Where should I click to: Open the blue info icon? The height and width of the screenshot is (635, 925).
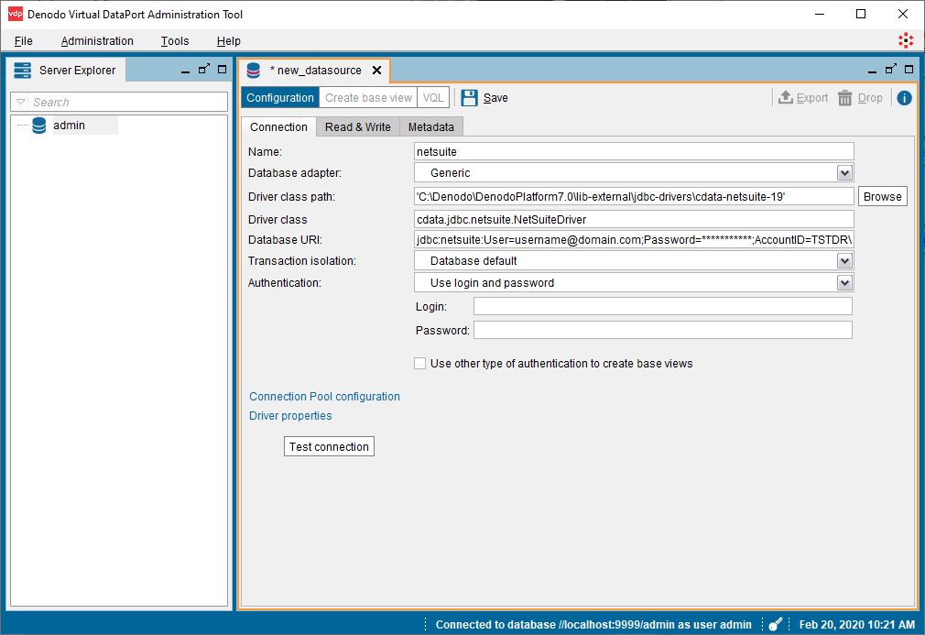point(904,98)
